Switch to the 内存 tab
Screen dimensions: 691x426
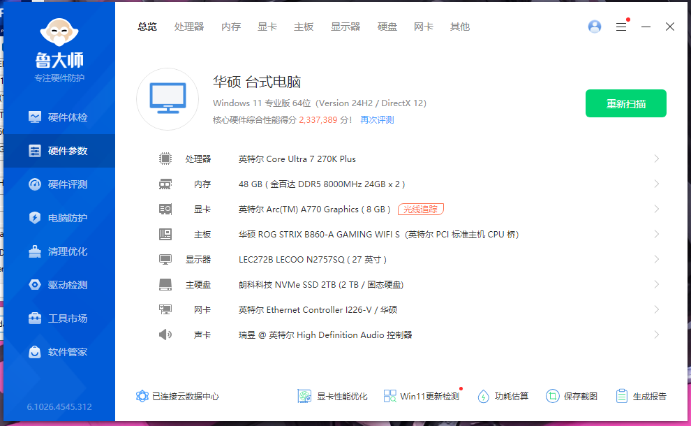[231, 27]
